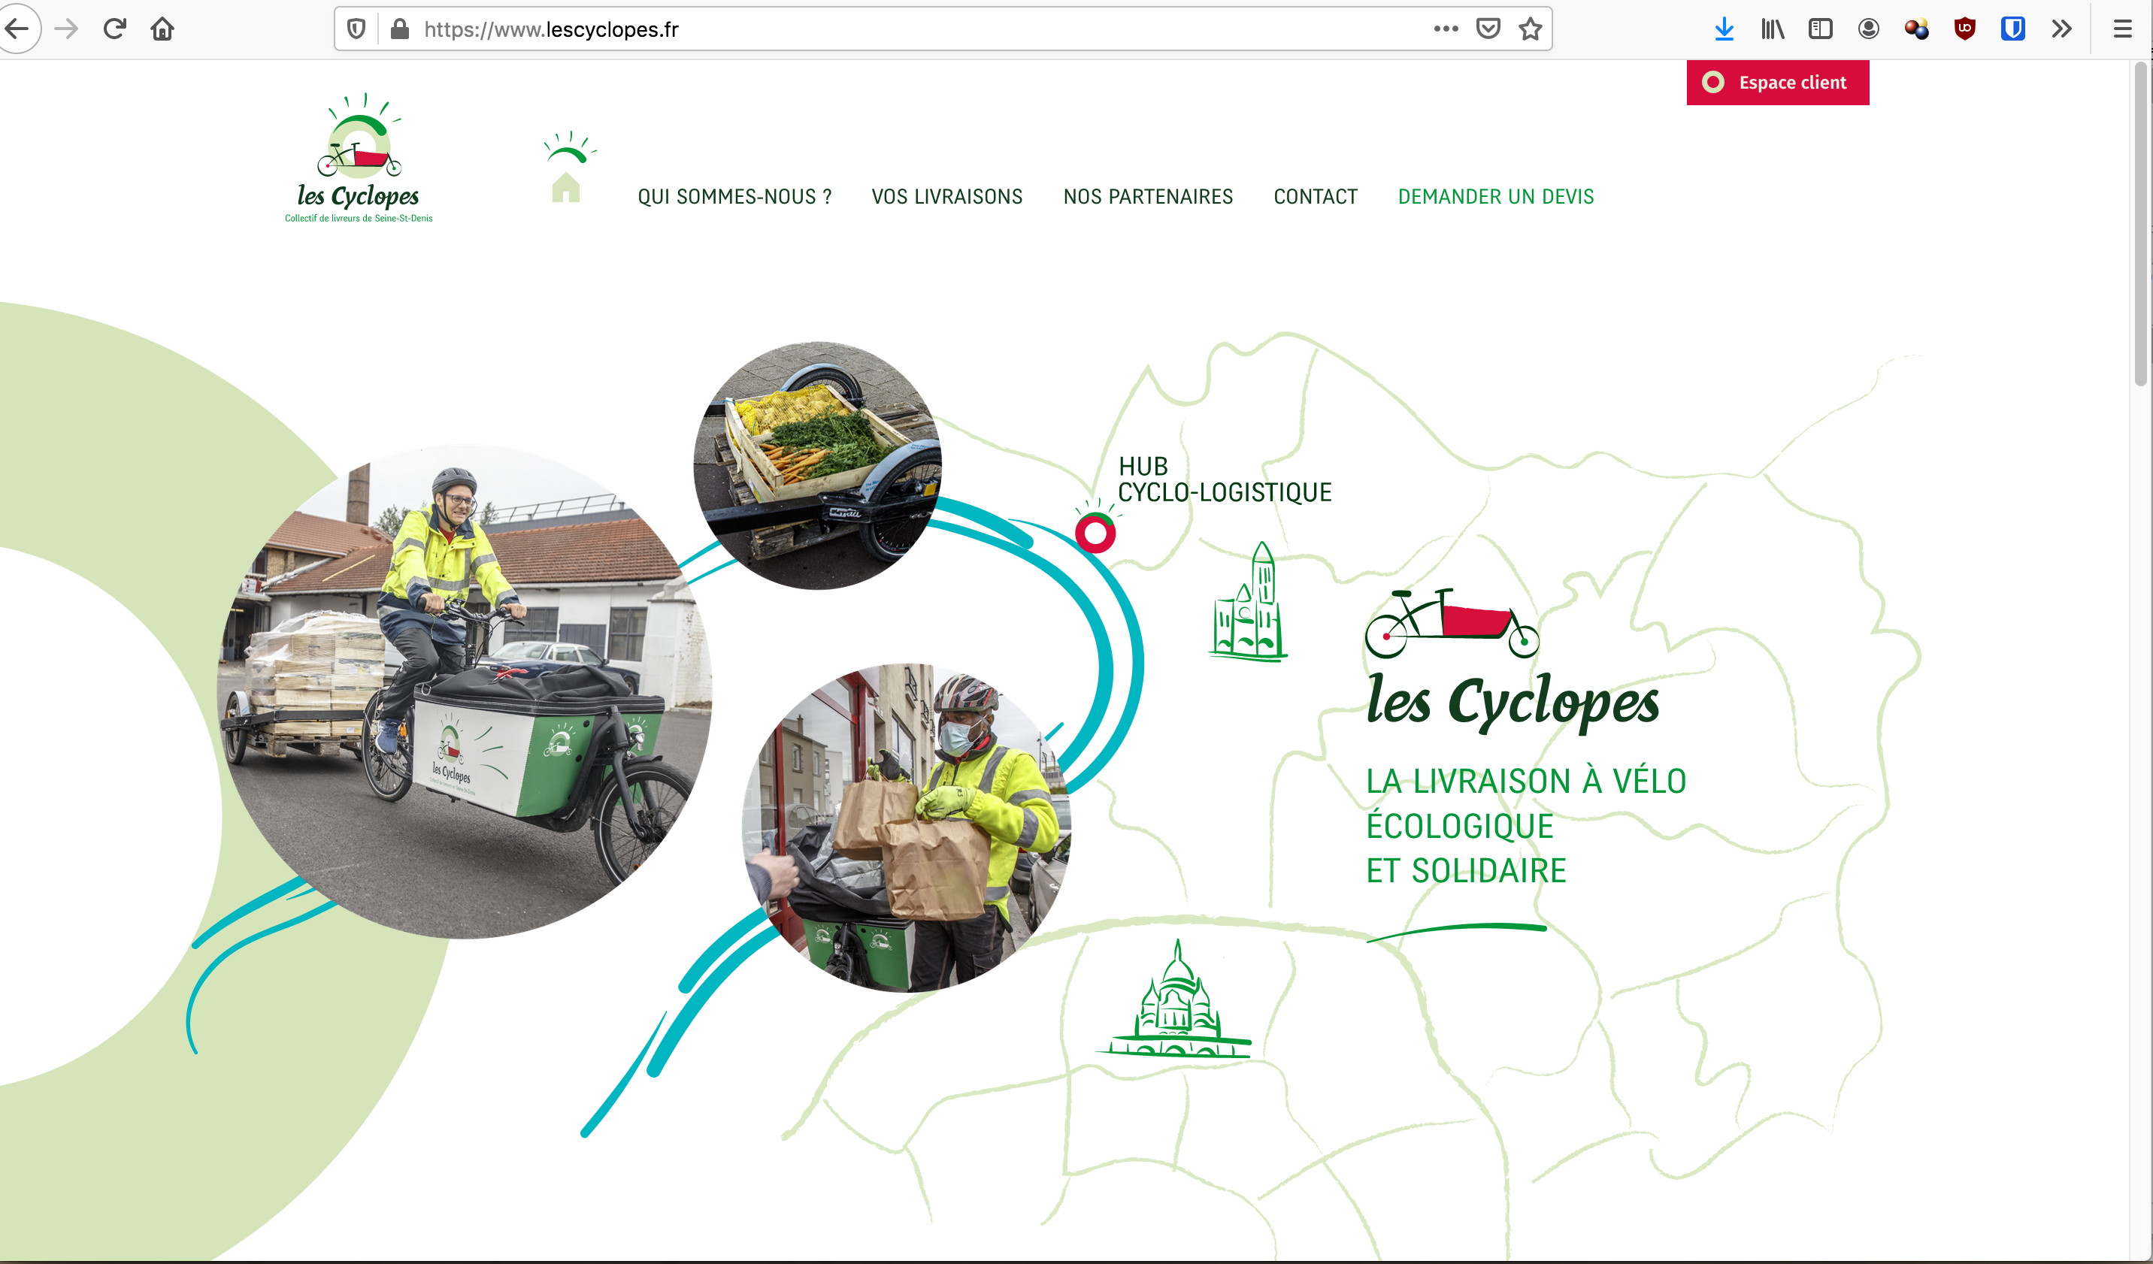Click the green home icon in navigation
Screen dimensions: 2153x1264
pos(568,168)
